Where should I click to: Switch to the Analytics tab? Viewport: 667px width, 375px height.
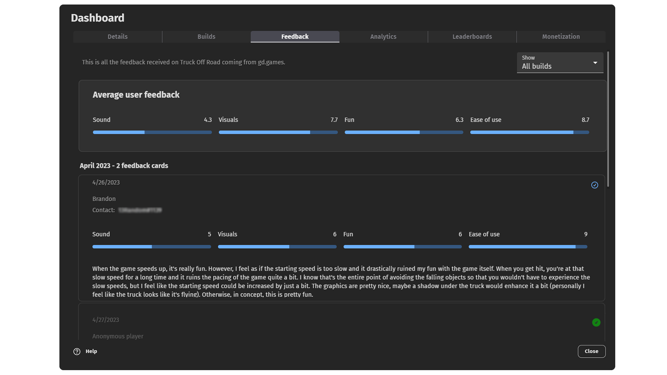pyautogui.click(x=384, y=36)
